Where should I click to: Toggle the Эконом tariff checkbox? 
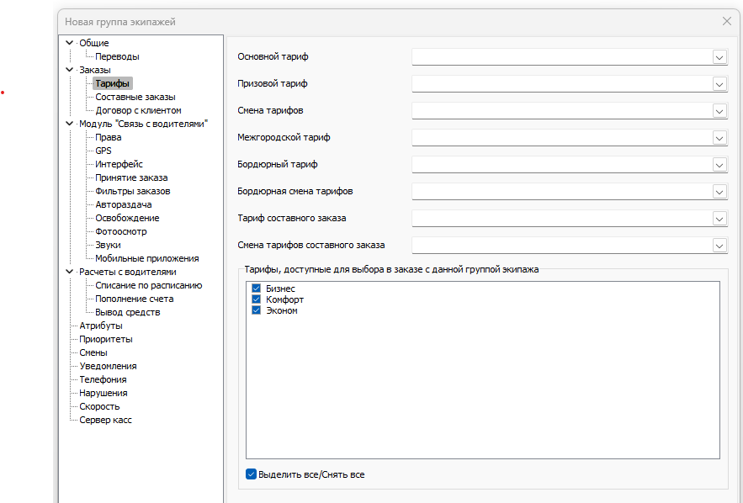coord(257,310)
